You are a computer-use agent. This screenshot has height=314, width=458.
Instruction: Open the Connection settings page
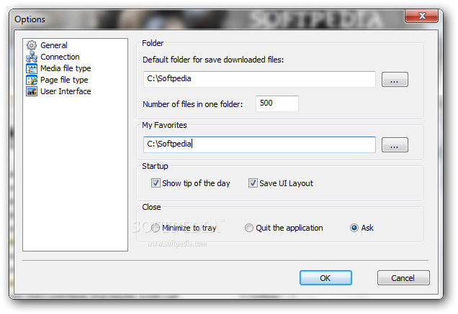60,57
